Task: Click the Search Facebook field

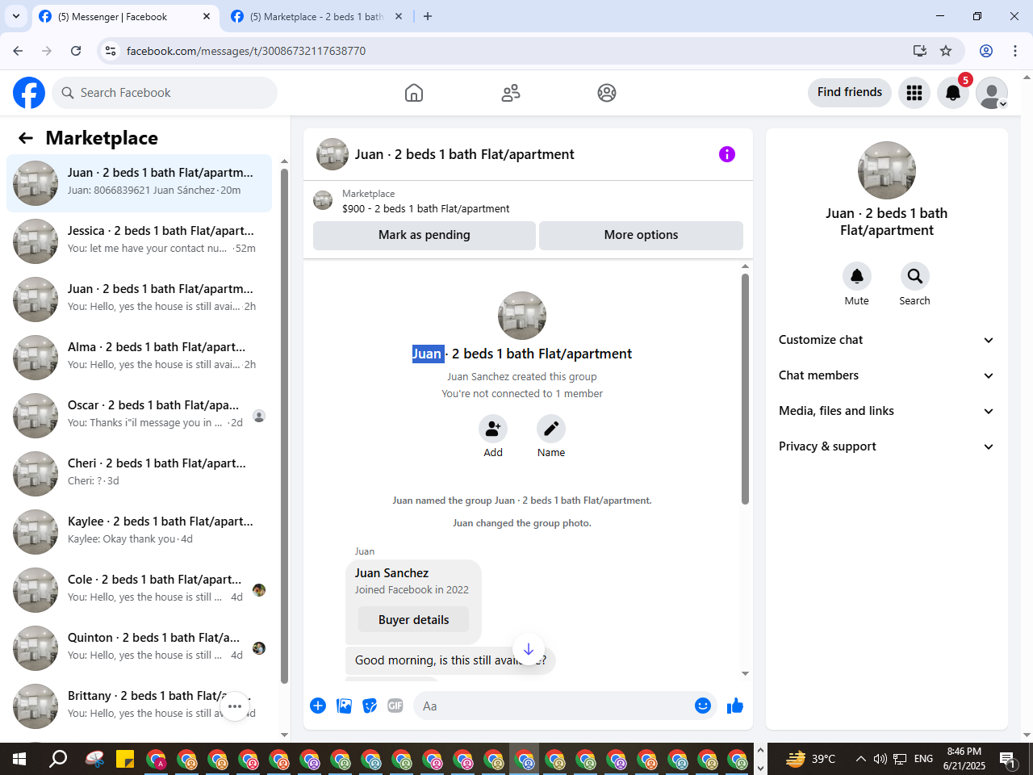Action: 165,93
